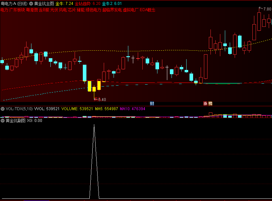Click the 财 financial marker icon
Viewport: 272px width, 201px height.
152,104
